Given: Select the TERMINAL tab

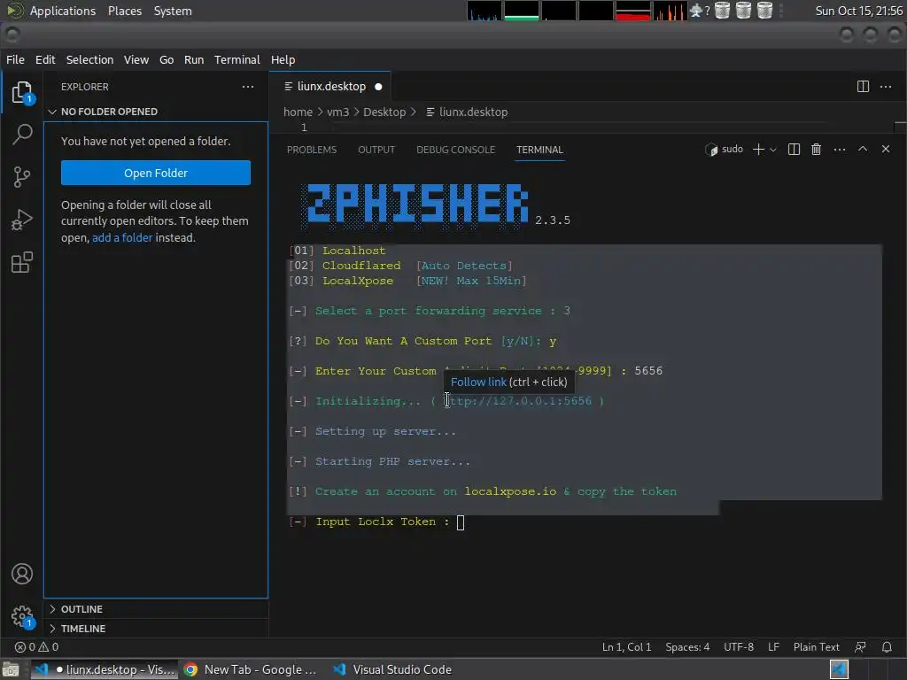Looking at the screenshot, I should 539,150.
